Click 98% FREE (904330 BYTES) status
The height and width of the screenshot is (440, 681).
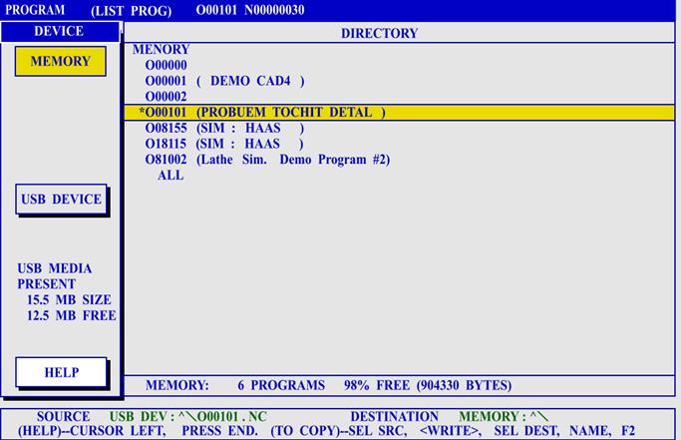428,385
